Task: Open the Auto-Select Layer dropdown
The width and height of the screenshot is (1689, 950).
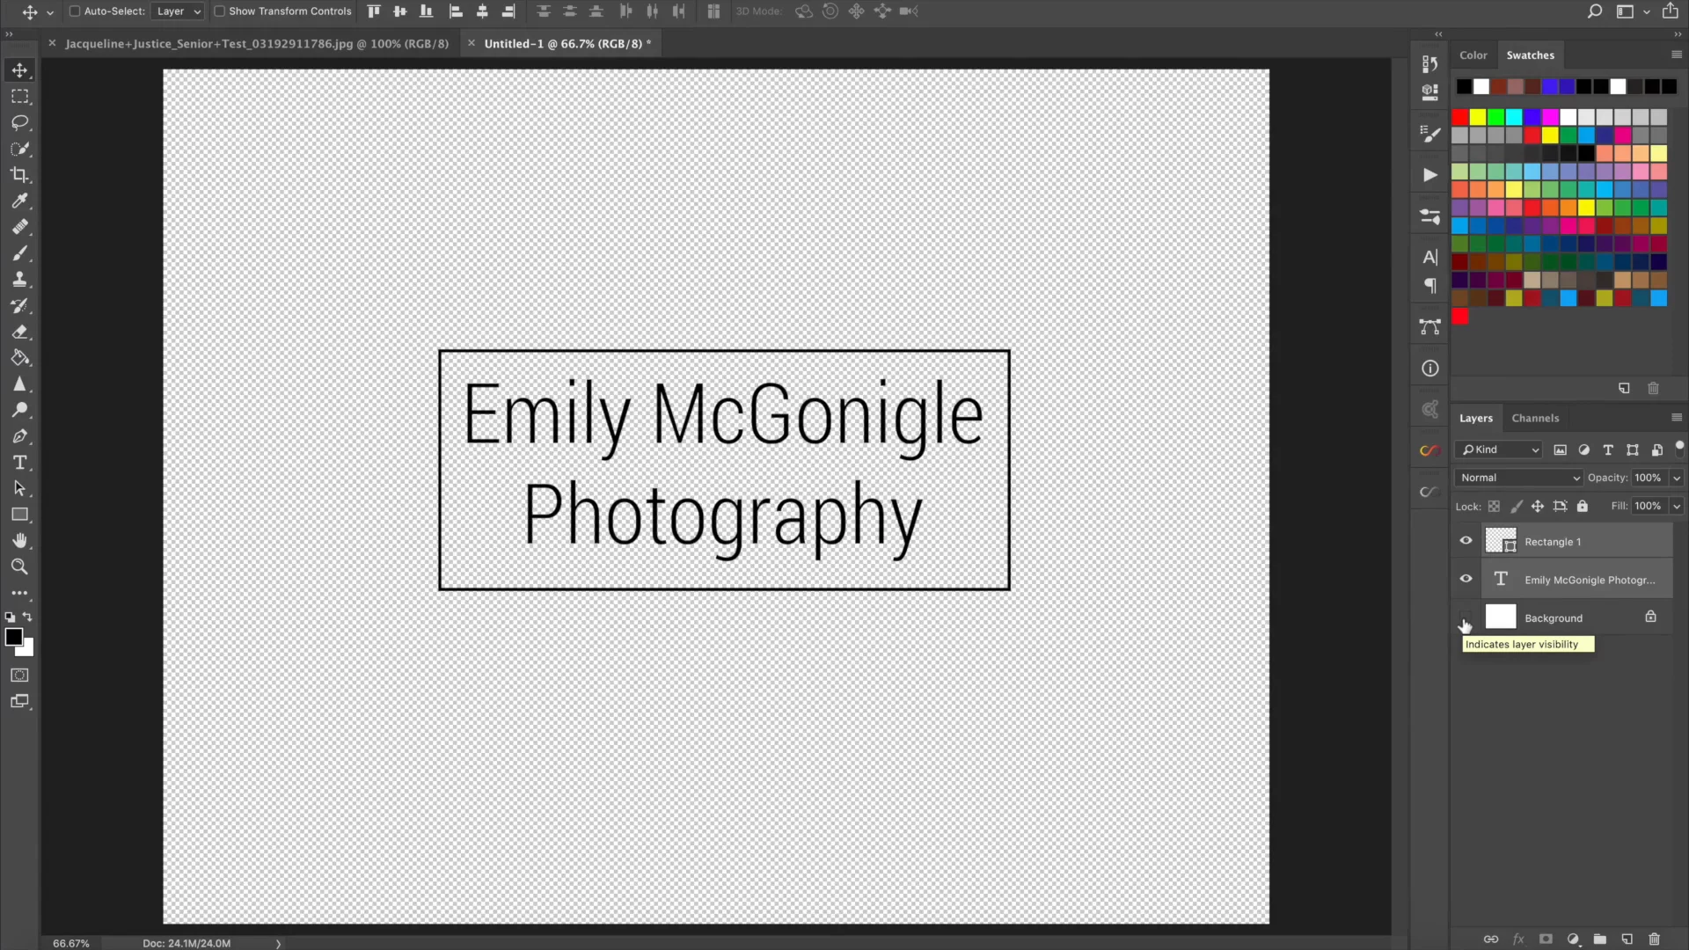Action: (178, 11)
